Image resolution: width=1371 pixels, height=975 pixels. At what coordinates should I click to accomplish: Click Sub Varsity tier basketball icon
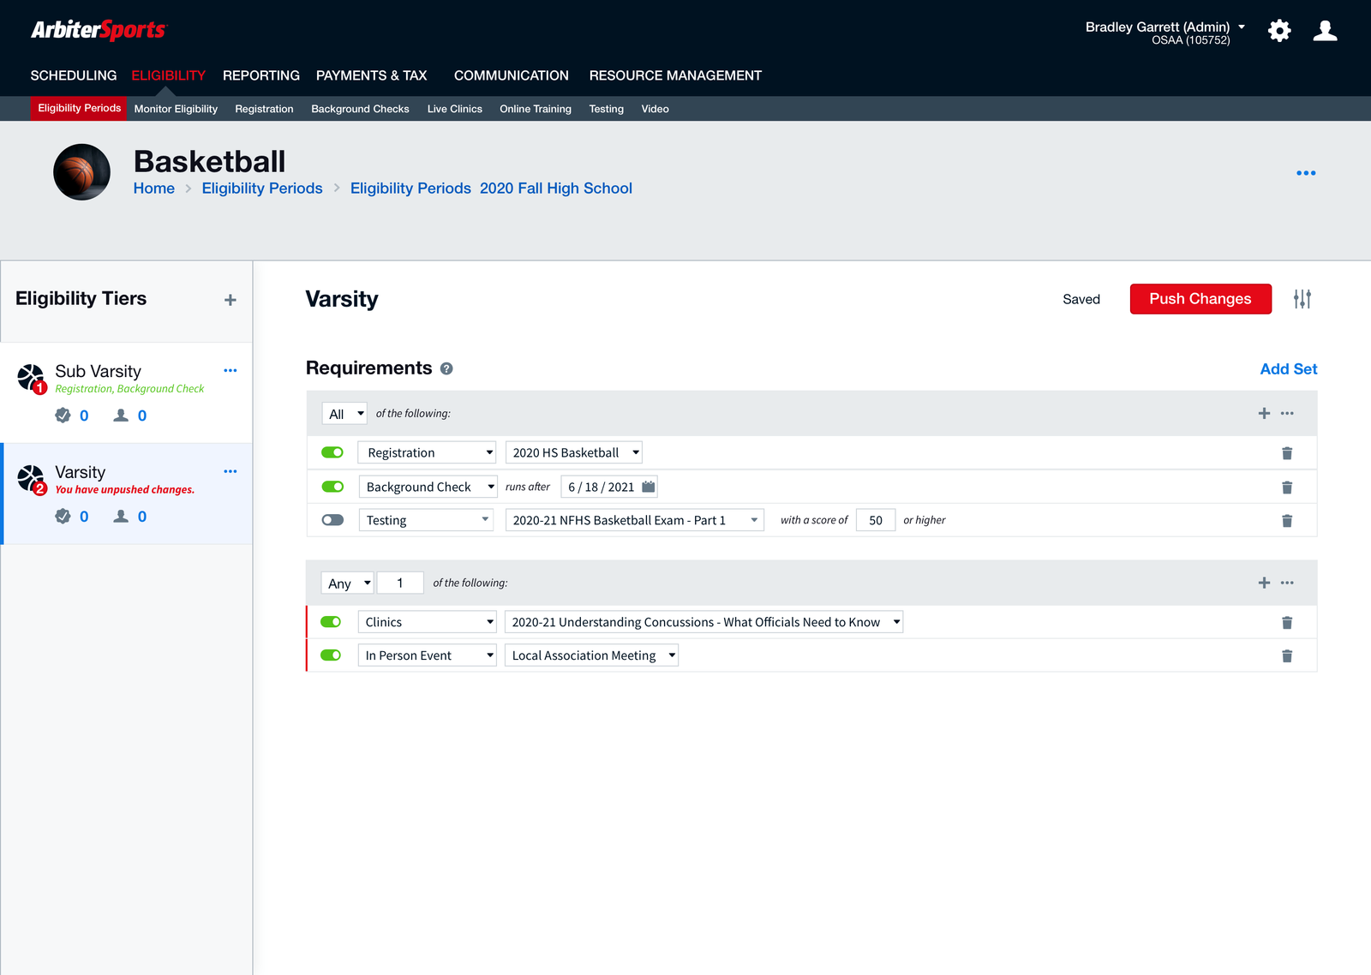tap(31, 377)
